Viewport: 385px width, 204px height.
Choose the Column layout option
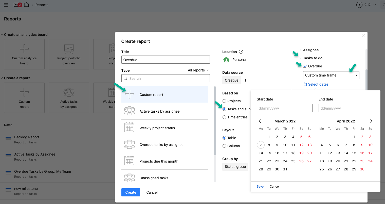[x=224, y=146]
